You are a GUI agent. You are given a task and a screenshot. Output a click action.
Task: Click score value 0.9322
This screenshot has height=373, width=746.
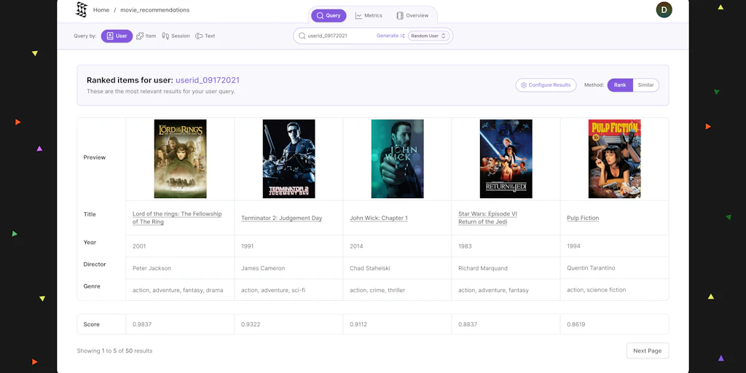click(251, 324)
